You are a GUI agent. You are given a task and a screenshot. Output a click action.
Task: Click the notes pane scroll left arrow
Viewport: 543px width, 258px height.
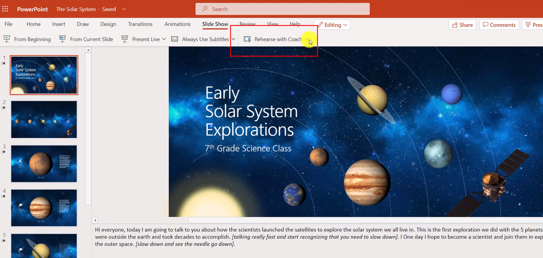point(95,220)
